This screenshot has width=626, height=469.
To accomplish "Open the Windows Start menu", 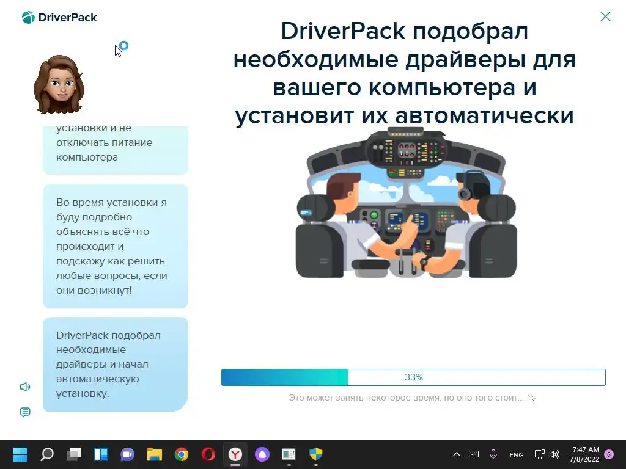I will click(x=20, y=454).
